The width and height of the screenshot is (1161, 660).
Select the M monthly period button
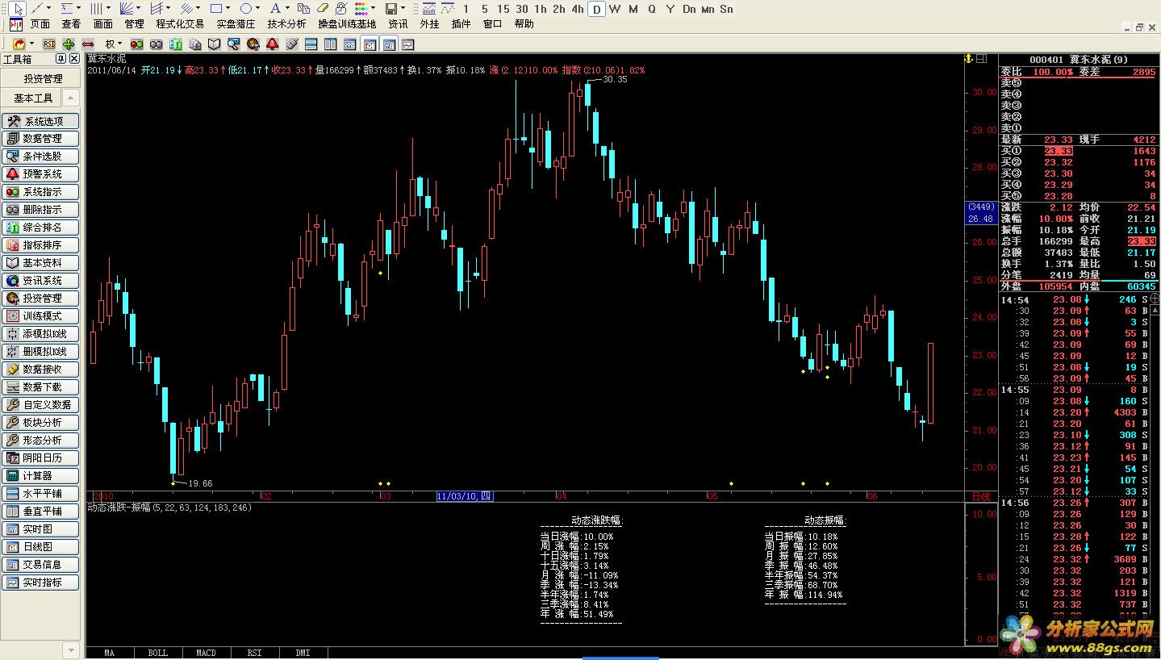pyautogui.click(x=633, y=9)
